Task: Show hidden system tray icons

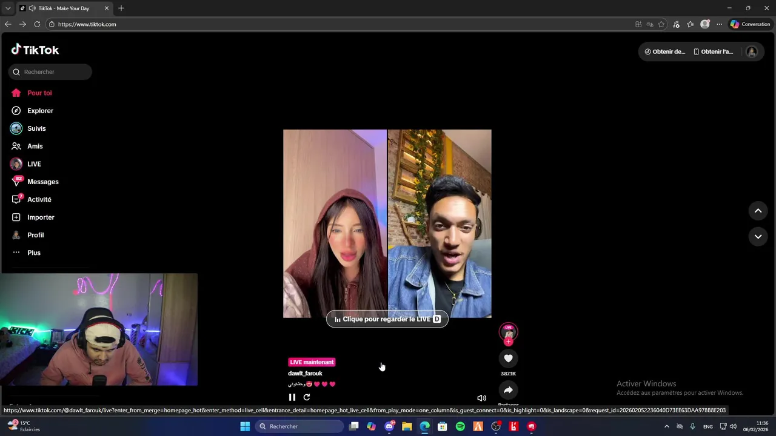Action: pos(667,426)
